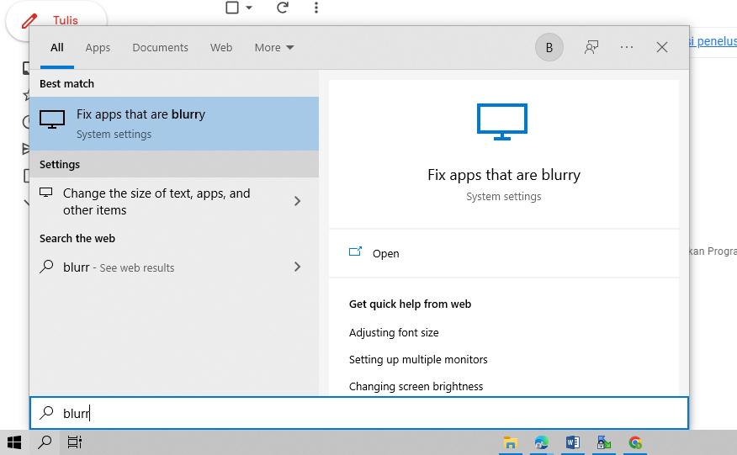Open Changing screen brightness help link
The width and height of the screenshot is (737, 455).
tap(416, 386)
